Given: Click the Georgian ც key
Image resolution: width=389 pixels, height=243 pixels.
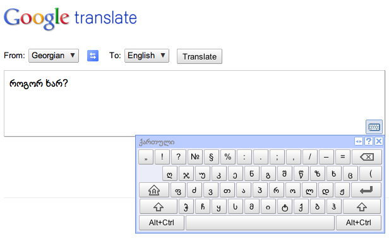Looking at the screenshot, I should click(350, 173).
